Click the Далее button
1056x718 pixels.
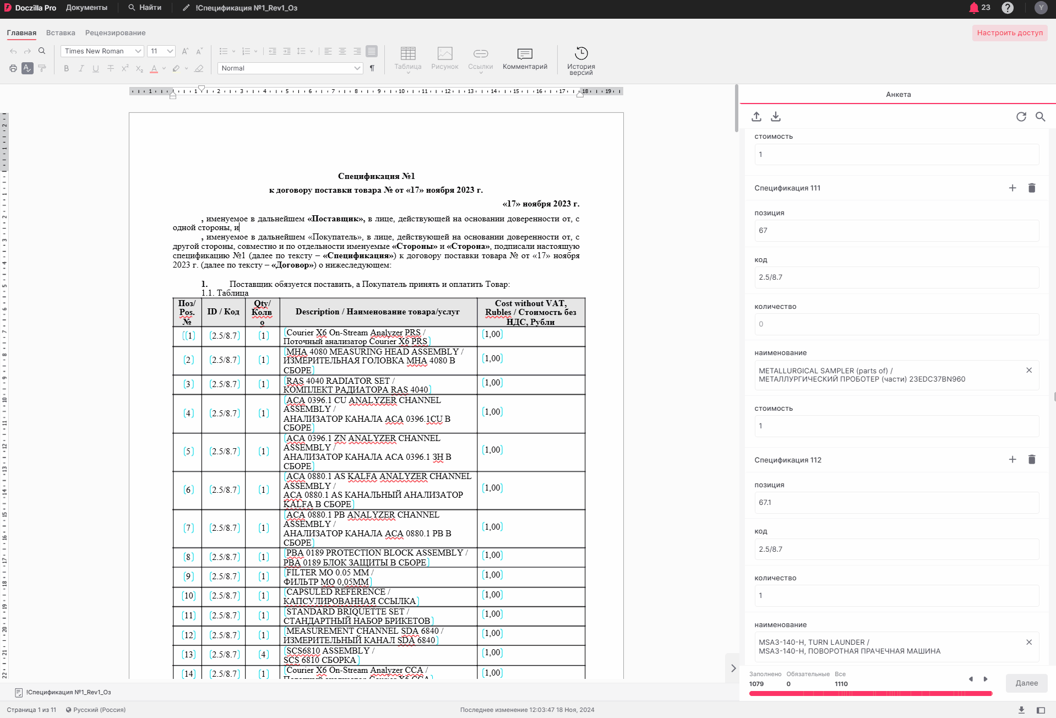[x=1027, y=683]
